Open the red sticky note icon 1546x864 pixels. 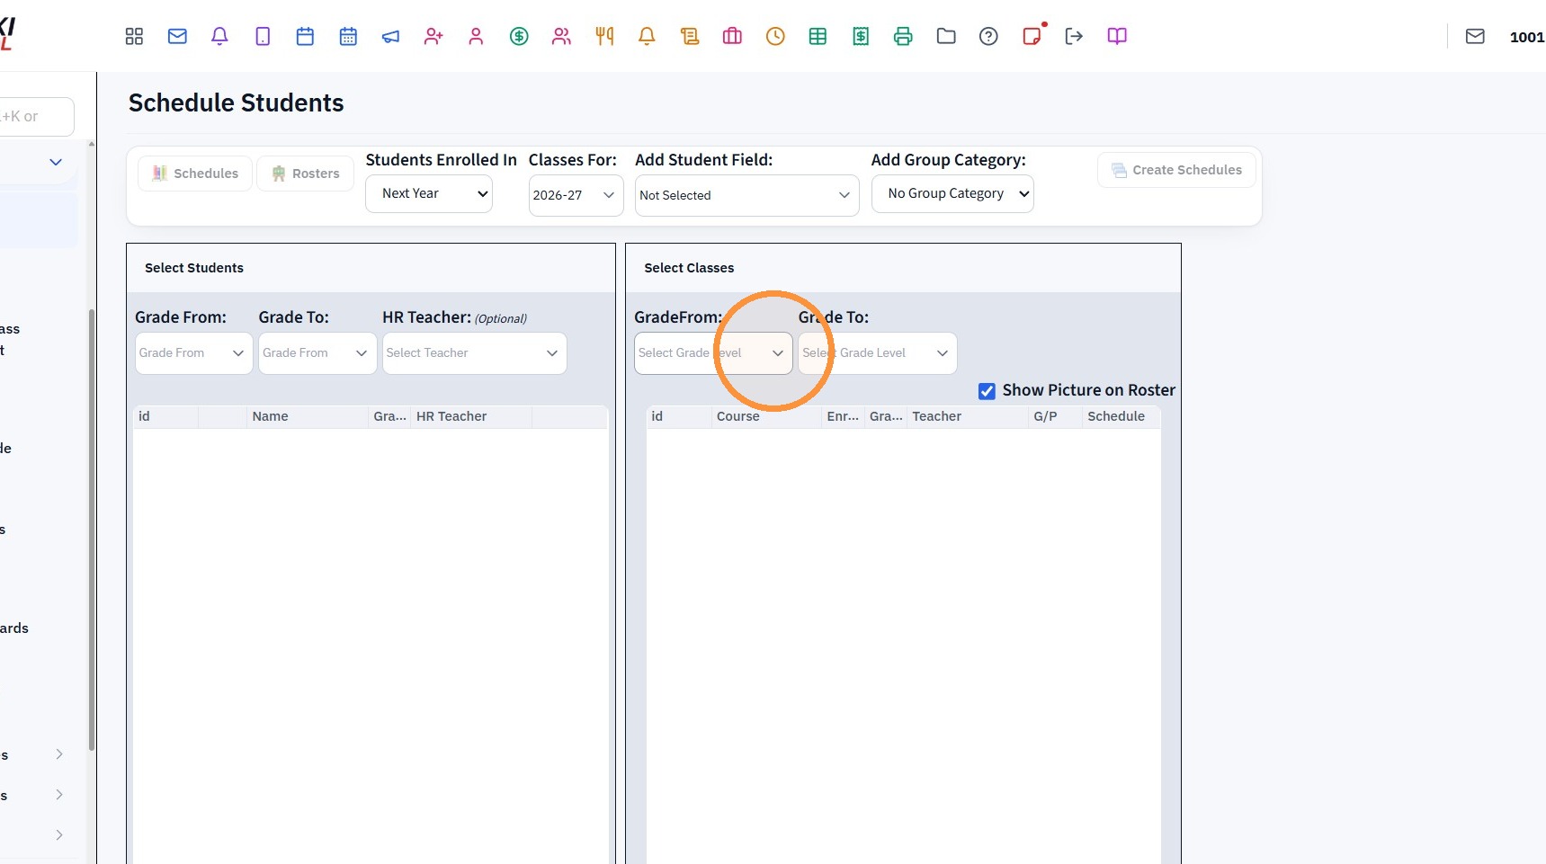point(1032,36)
